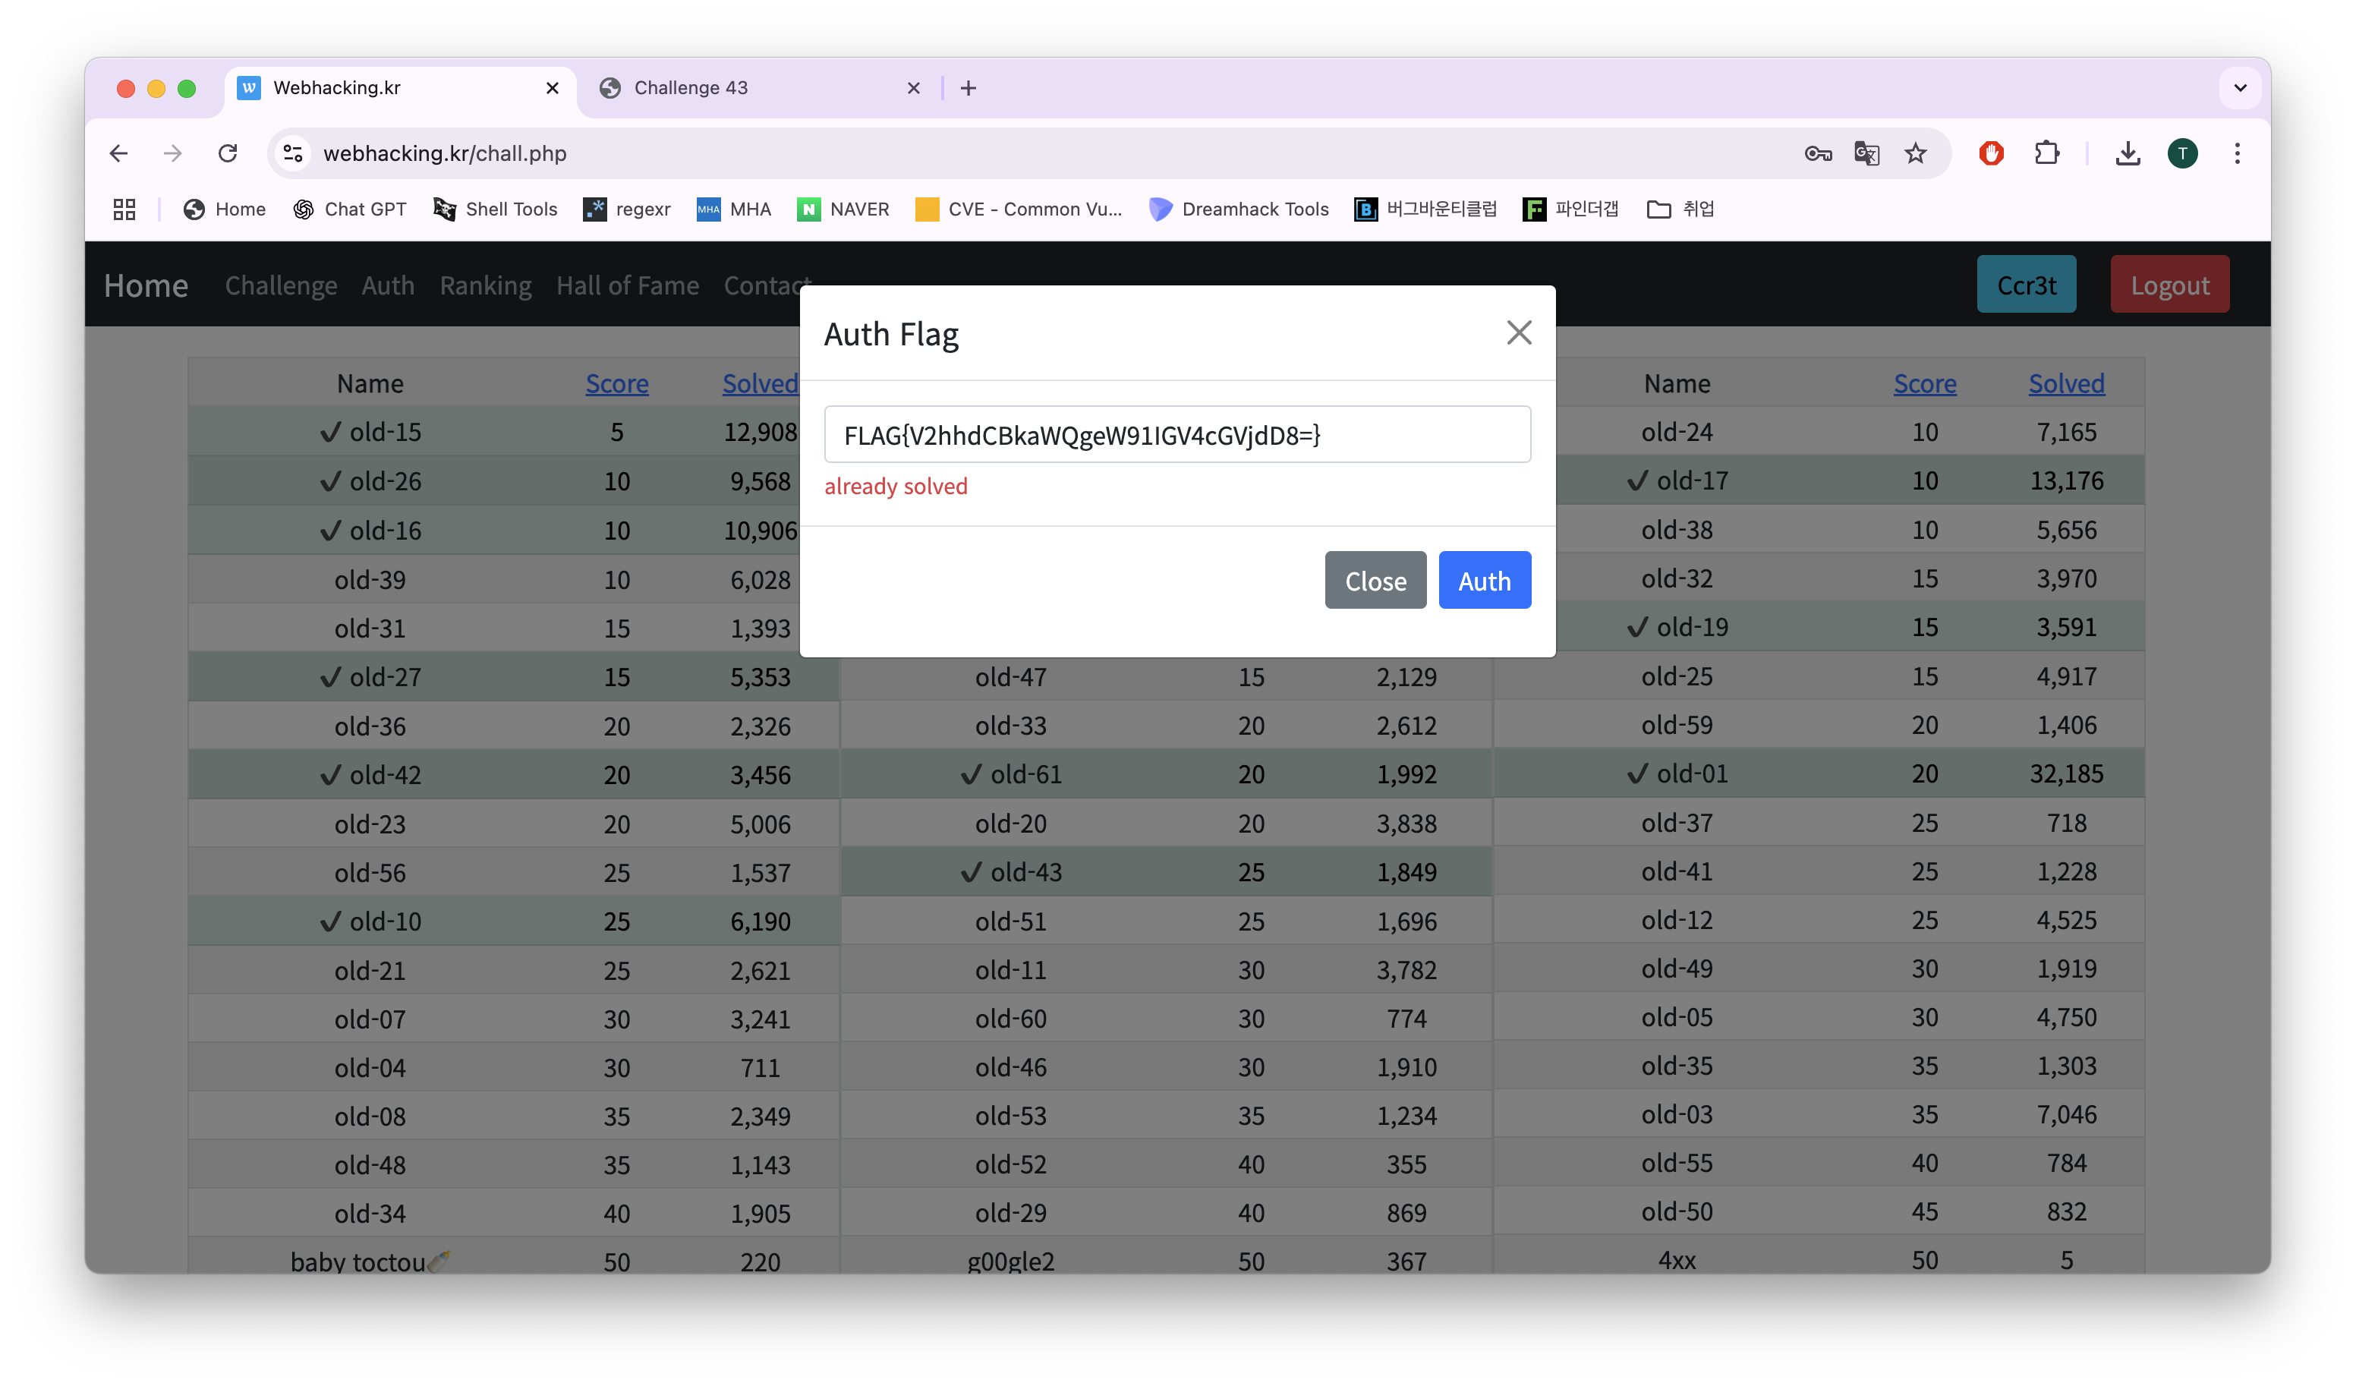Screen dimensions: 2356x1386
Task: Open a new tab with plus button
Action: 969,88
